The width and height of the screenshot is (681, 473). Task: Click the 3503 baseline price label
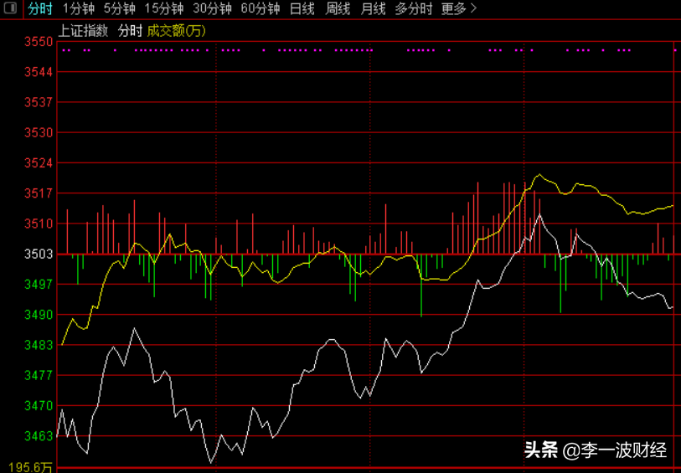pos(39,254)
